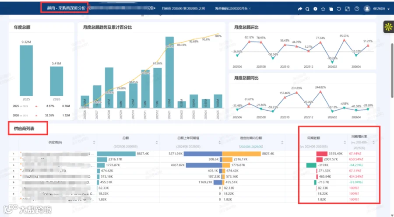Click the 2025 bar in 年度总额 chart
The height and width of the screenshot is (217, 394).
click(x=26, y=70)
